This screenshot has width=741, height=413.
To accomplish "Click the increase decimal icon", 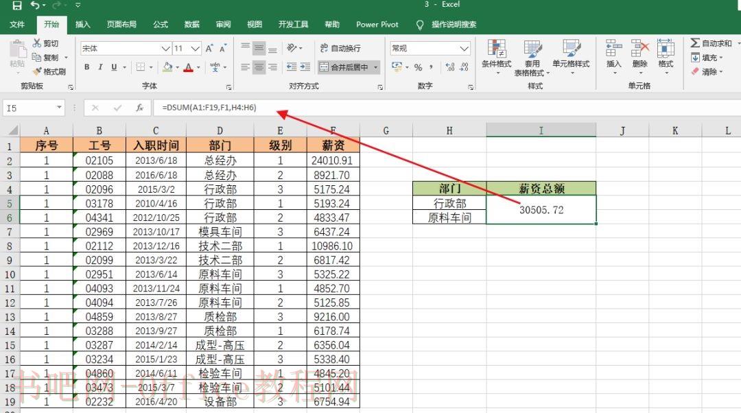I will (450, 67).
